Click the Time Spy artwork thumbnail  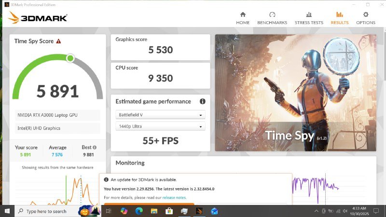[295, 93]
